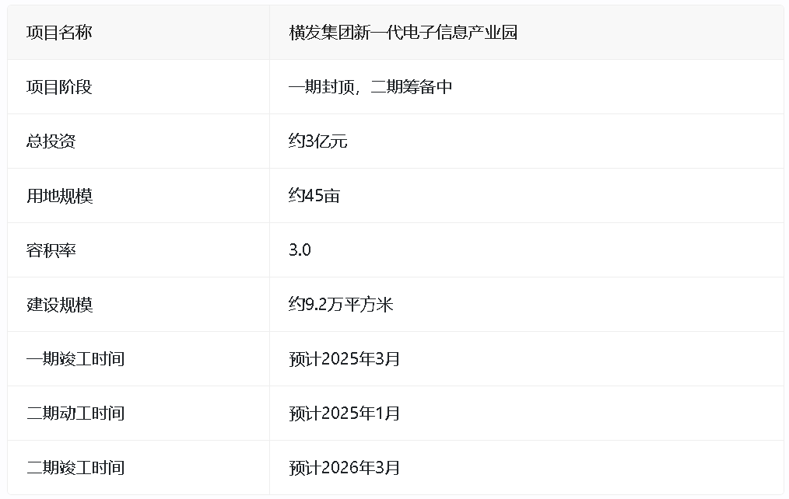The width and height of the screenshot is (789, 499).
Task: Select the 容积率 label cell
Action: tap(51, 250)
